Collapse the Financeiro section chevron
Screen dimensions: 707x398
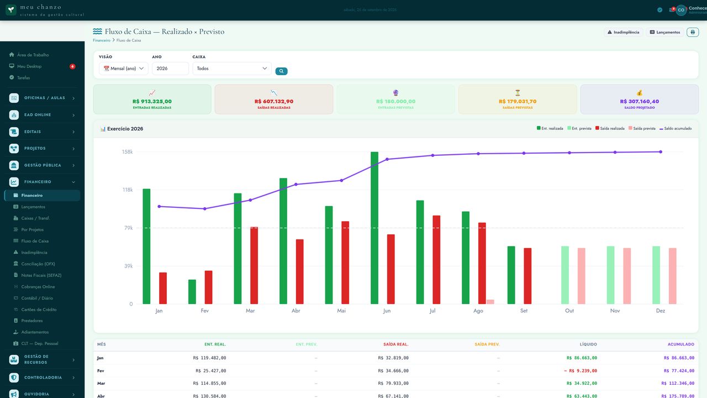point(73,182)
